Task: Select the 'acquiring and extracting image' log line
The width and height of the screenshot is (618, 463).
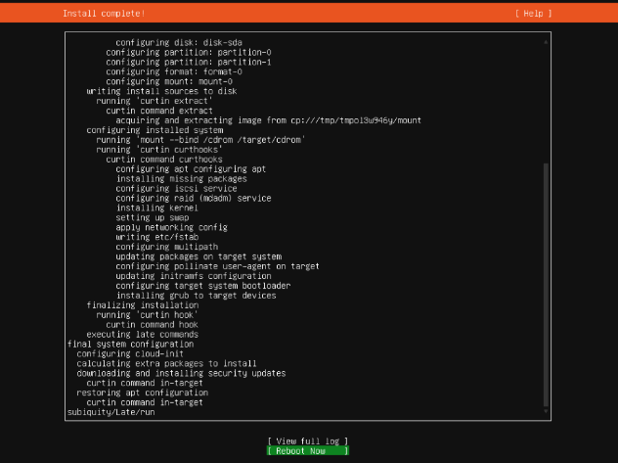Action: pyautogui.click(x=268, y=120)
